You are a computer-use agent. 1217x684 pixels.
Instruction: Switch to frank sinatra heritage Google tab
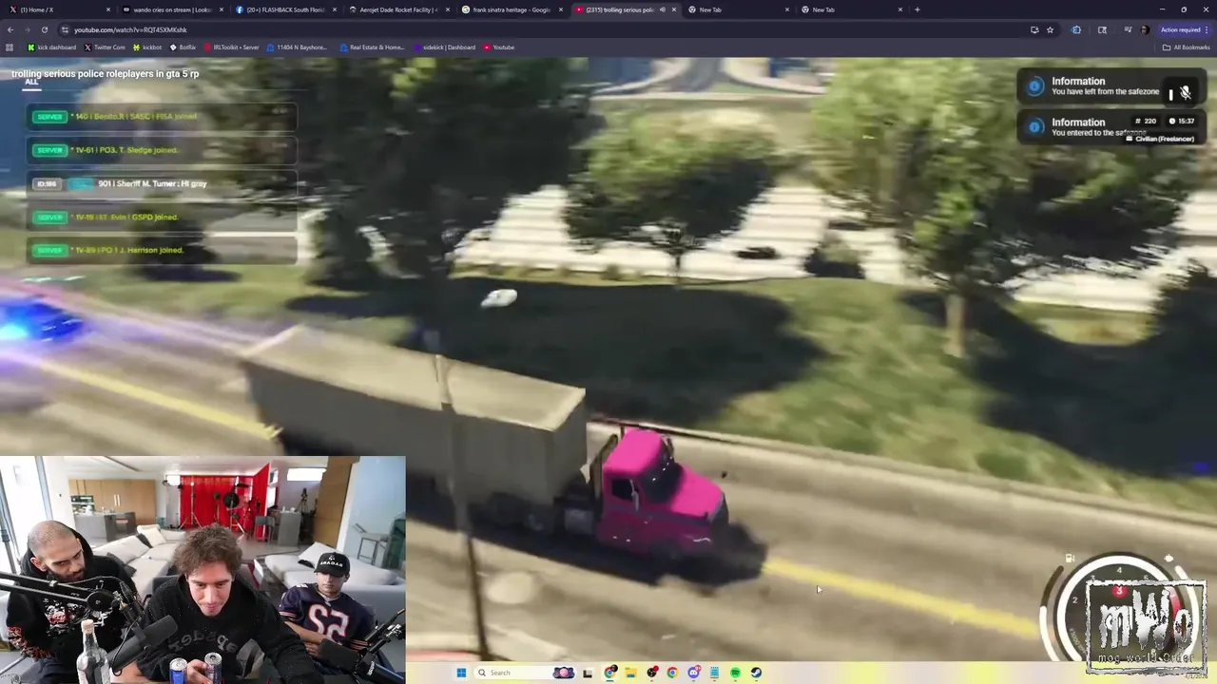(512, 9)
